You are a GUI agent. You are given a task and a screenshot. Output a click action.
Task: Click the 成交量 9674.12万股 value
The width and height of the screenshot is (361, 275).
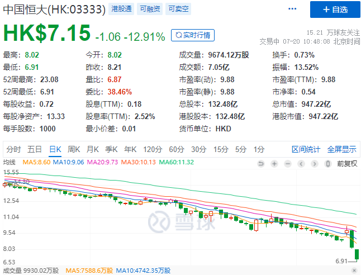coord(229,55)
